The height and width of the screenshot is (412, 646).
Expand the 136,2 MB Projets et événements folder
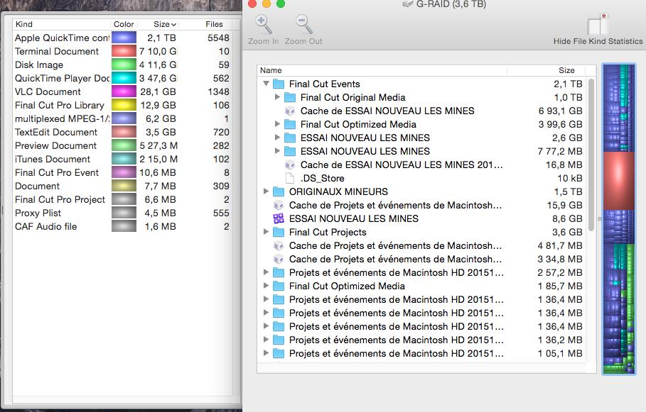266,340
